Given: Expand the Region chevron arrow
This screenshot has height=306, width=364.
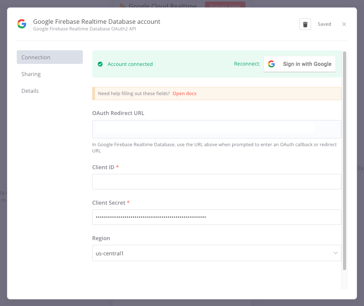Looking at the screenshot, I should 335,253.
